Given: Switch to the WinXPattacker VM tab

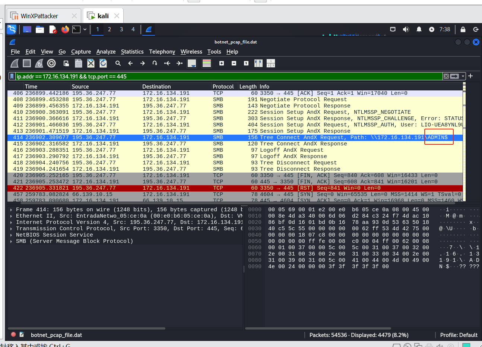Looking at the screenshot, I should pyautogui.click(x=44, y=16).
